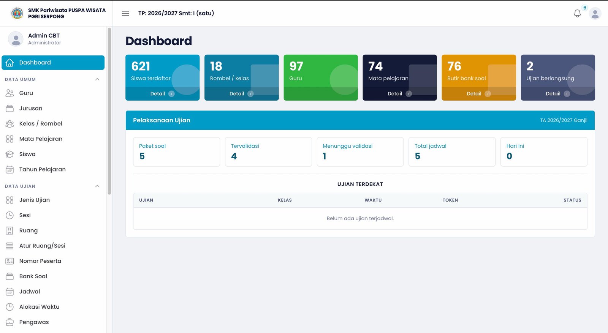This screenshot has width=608, height=333.
Task: Click the TA 2026/2027 Ganjil label
Action: coord(564,120)
